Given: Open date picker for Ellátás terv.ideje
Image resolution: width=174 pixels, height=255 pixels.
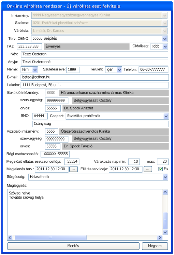Looking at the screenshot, I should [148, 169].
